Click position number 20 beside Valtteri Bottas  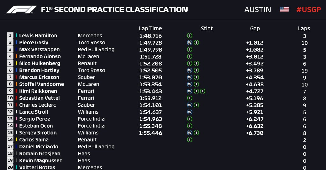pos(10,167)
